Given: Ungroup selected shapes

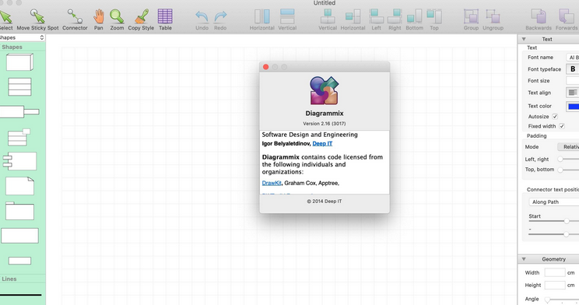Looking at the screenshot, I should [493, 19].
